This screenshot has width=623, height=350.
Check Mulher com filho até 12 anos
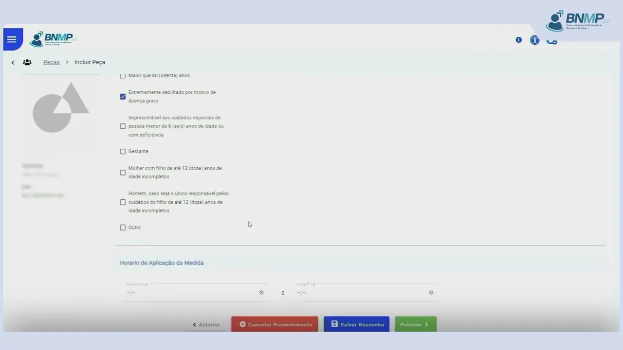click(x=123, y=173)
